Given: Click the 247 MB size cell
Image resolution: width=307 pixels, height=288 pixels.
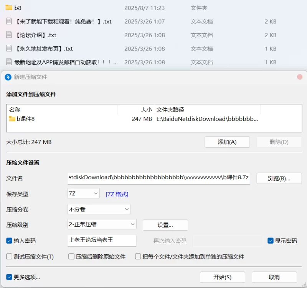Looking at the screenshot, I should (x=142, y=119).
